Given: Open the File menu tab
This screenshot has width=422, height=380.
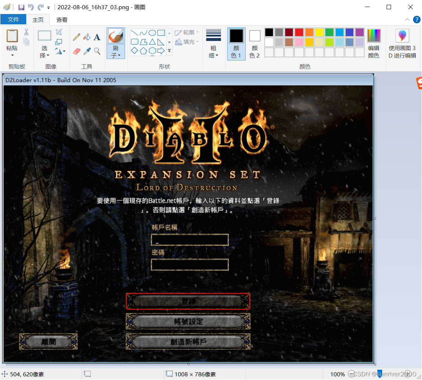Looking at the screenshot, I should [x=13, y=20].
